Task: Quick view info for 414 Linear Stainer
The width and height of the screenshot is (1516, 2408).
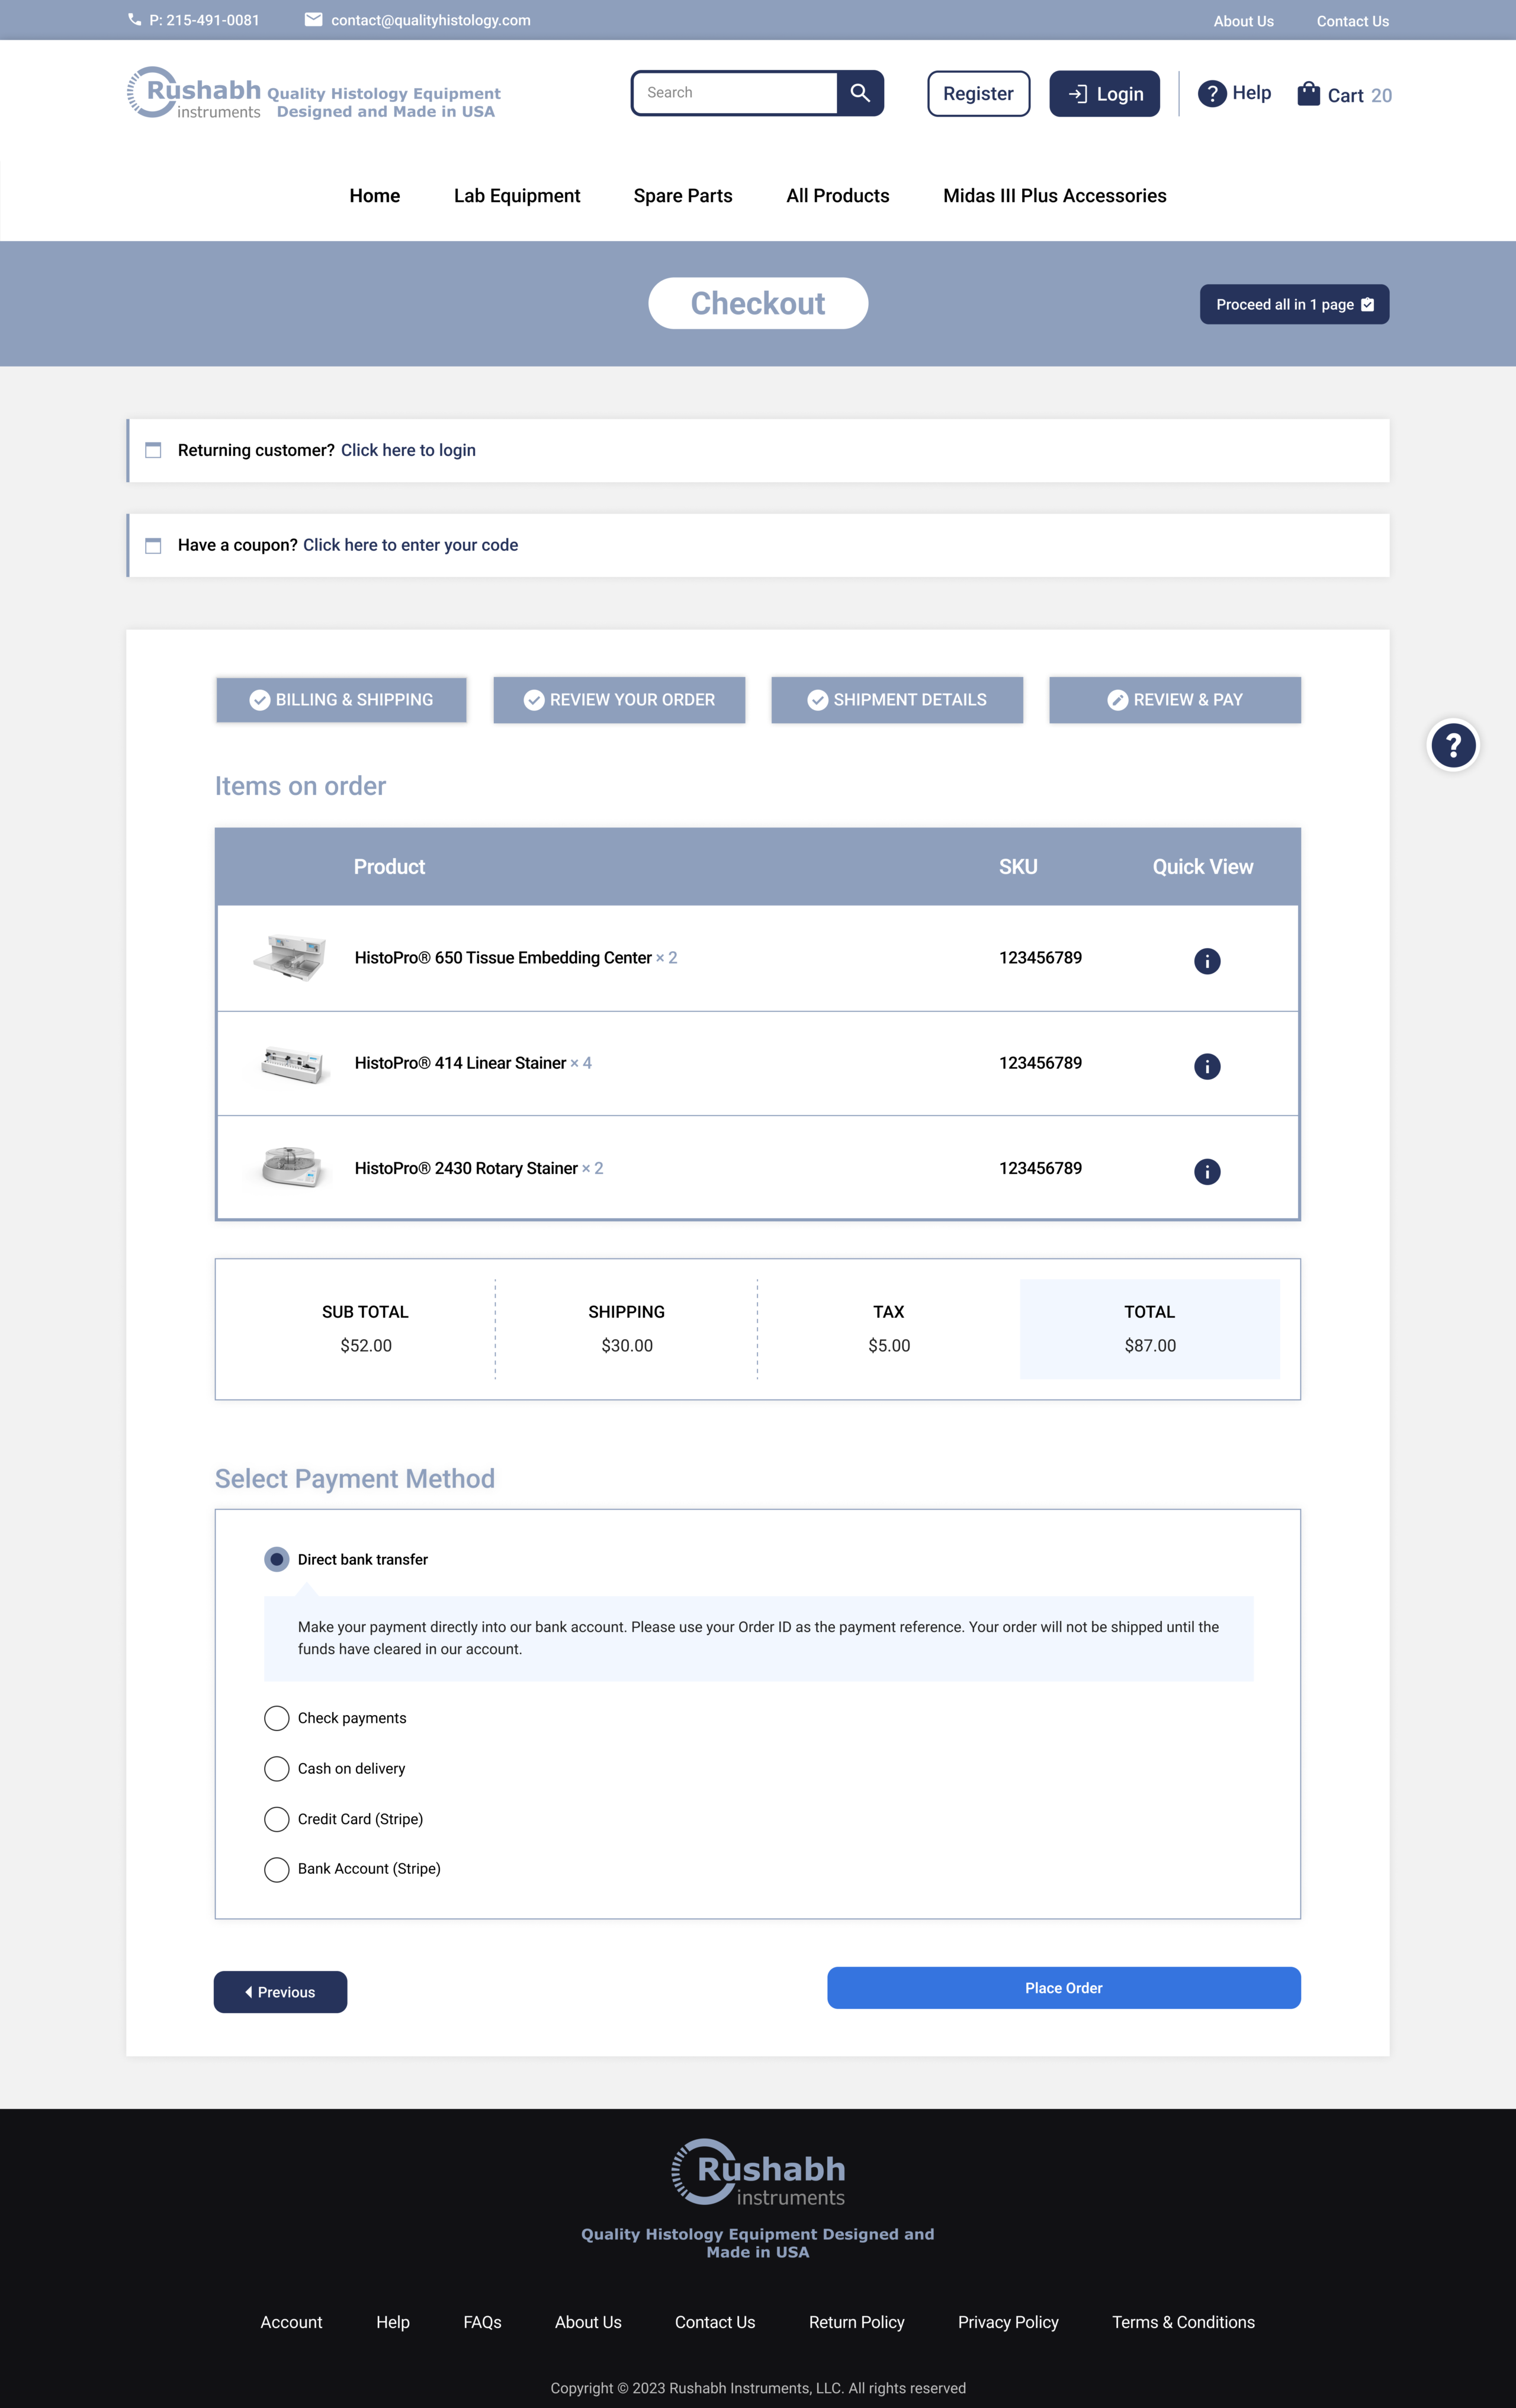Action: pyautogui.click(x=1207, y=1066)
